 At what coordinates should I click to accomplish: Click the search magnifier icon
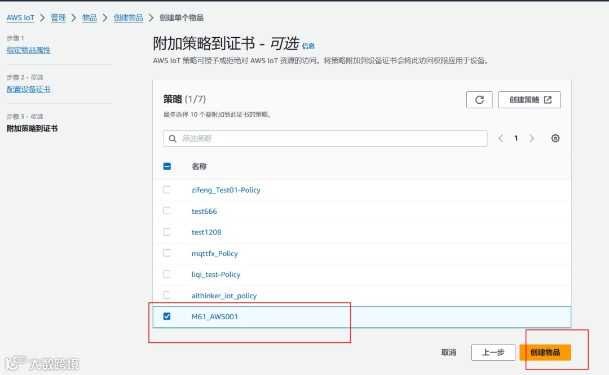pyautogui.click(x=173, y=139)
